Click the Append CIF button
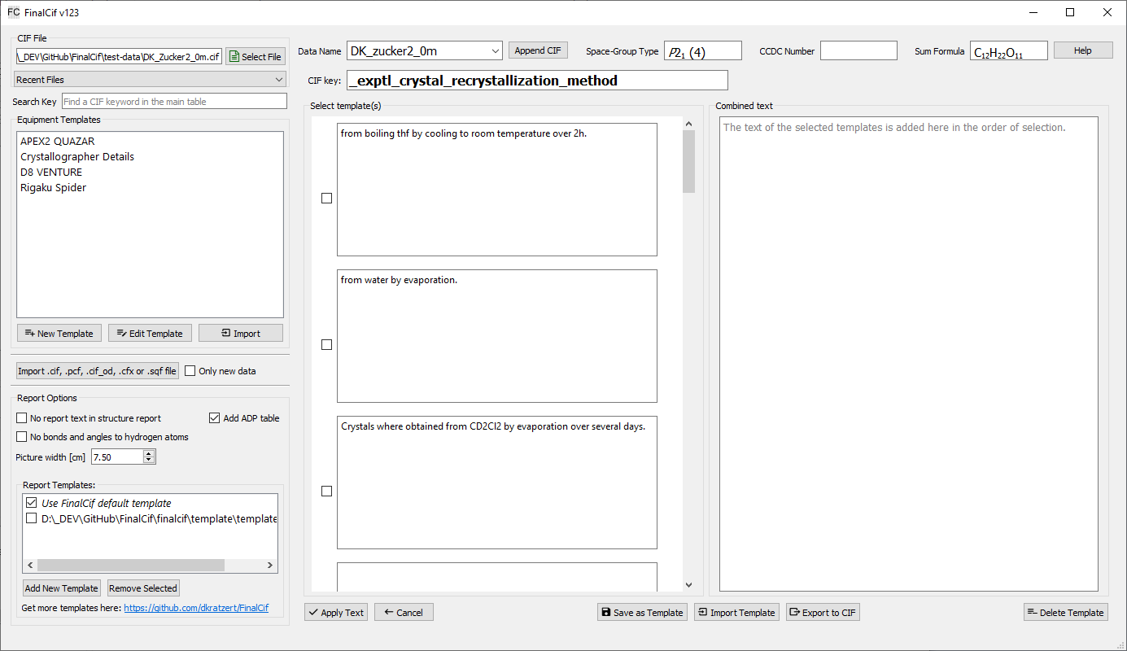The width and height of the screenshot is (1127, 651). pyautogui.click(x=538, y=50)
